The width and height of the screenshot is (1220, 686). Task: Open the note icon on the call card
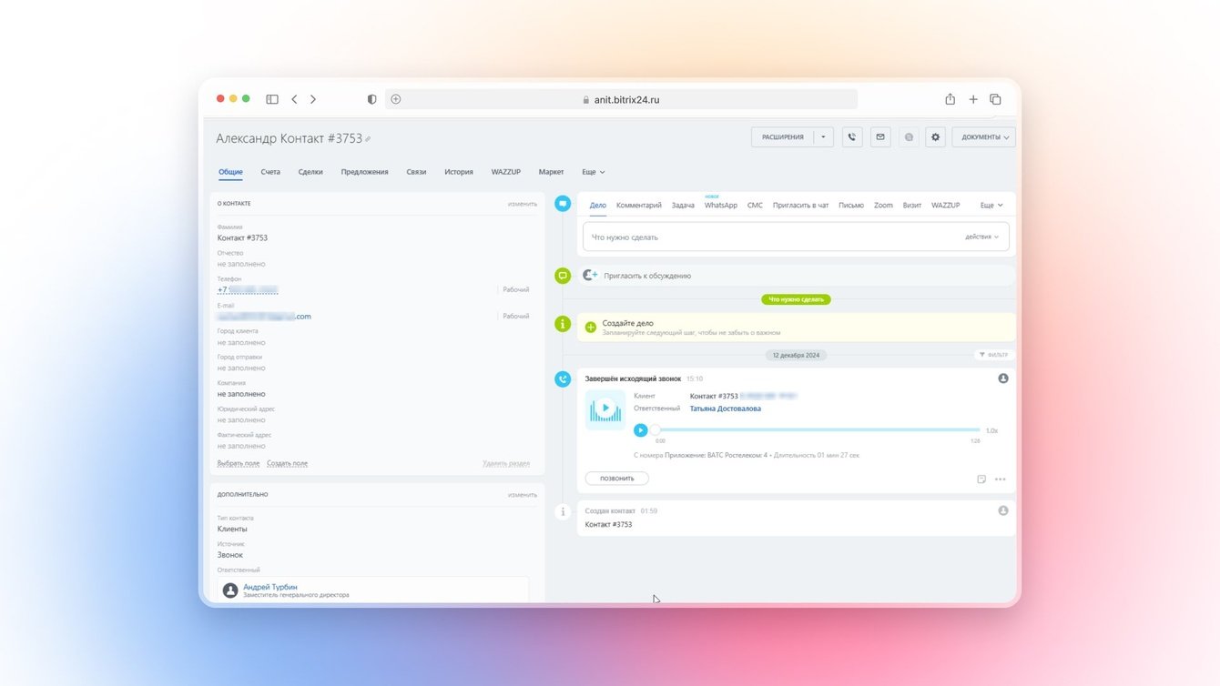point(981,479)
